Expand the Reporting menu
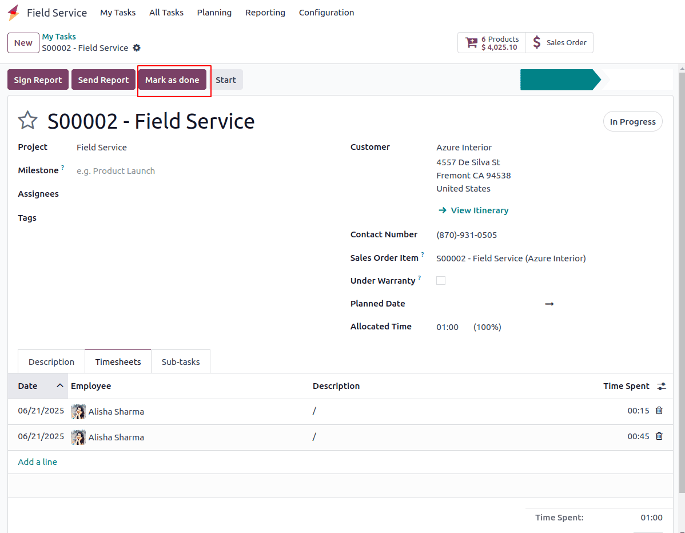The width and height of the screenshot is (685, 533). (x=265, y=13)
